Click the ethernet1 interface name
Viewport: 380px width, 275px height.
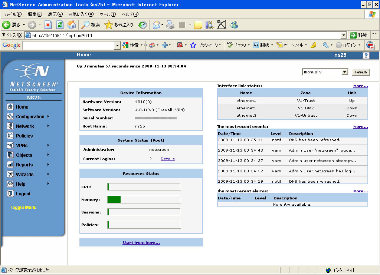pos(246,100)
